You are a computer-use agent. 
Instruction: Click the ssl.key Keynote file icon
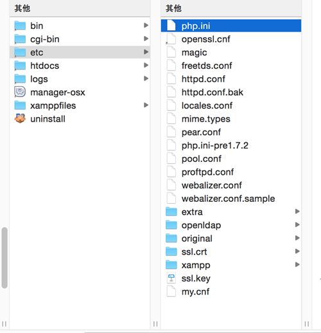(171, 278)
